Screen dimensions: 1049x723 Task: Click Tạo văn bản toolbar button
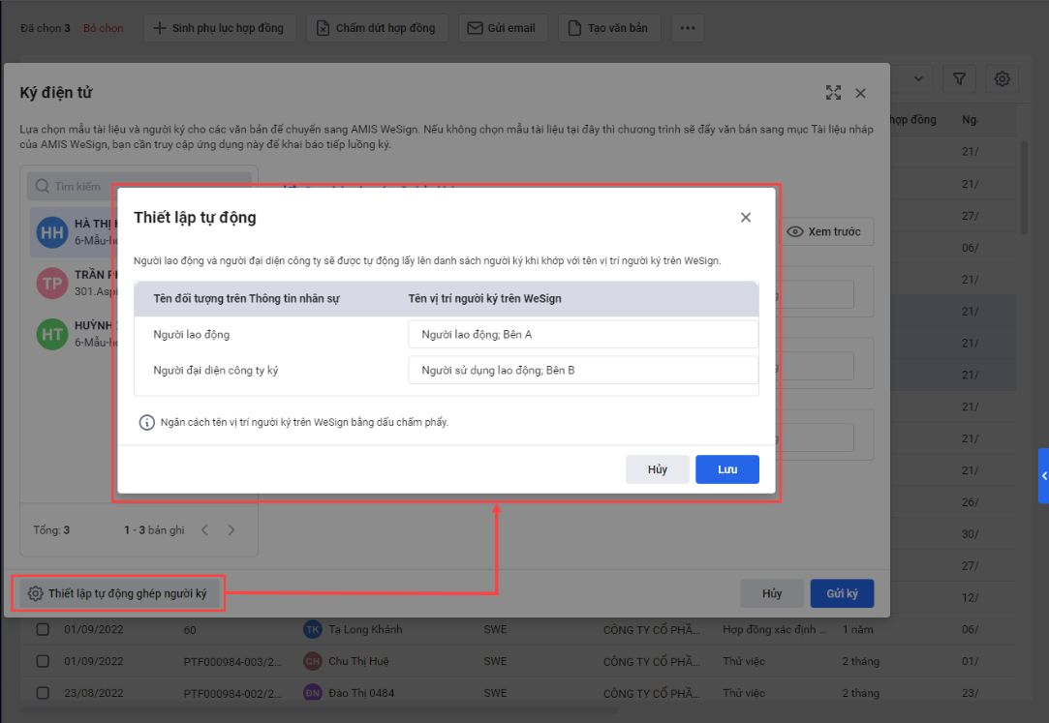(609, 28)
